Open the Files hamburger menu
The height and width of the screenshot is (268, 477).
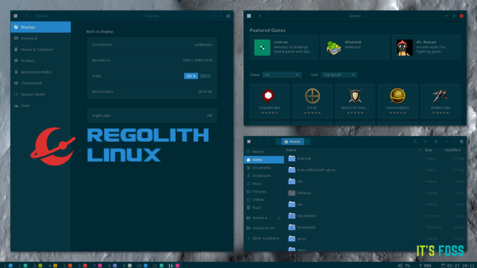point(436,142)
